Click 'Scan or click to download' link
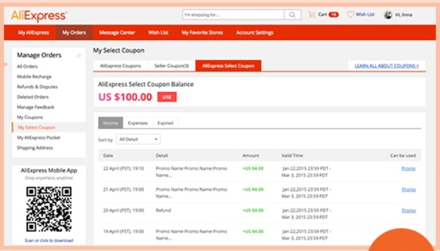The width and height of the screenshot is (440, 251). click(x=49, y=240)
